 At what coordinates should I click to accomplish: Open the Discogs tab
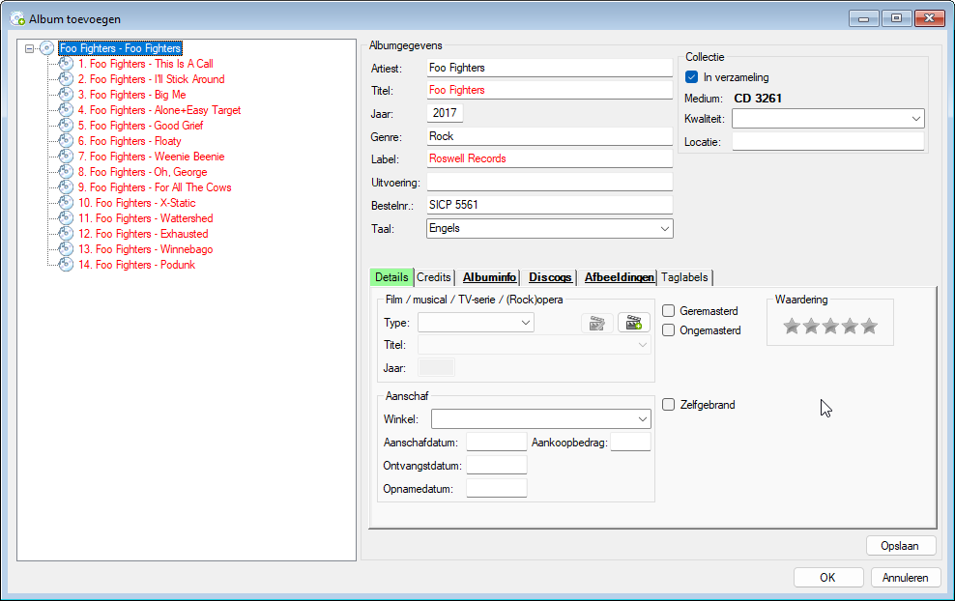pyautogui.click(x=550, y=277)
